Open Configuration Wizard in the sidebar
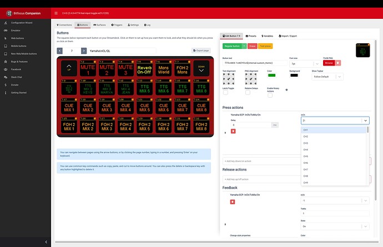 point(22,23)
